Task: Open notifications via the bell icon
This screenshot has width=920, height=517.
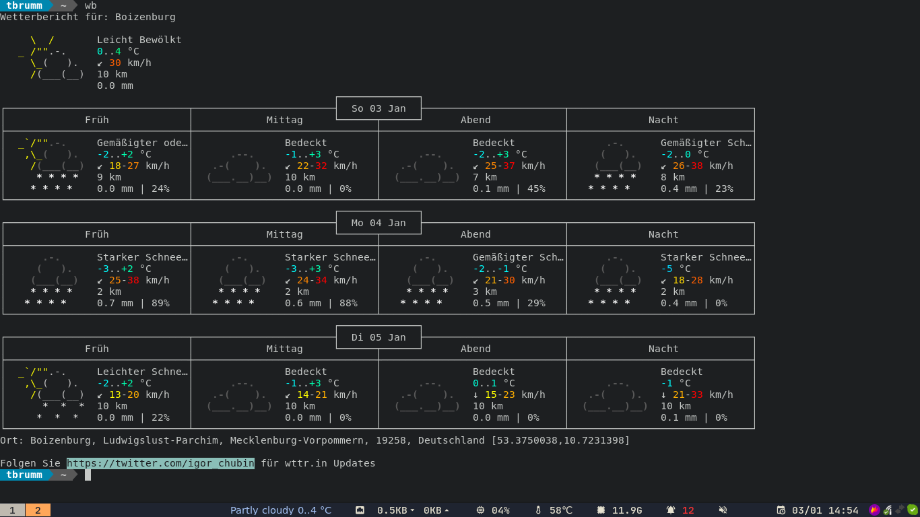Action: pyautogui.click(x=671, y=510)
